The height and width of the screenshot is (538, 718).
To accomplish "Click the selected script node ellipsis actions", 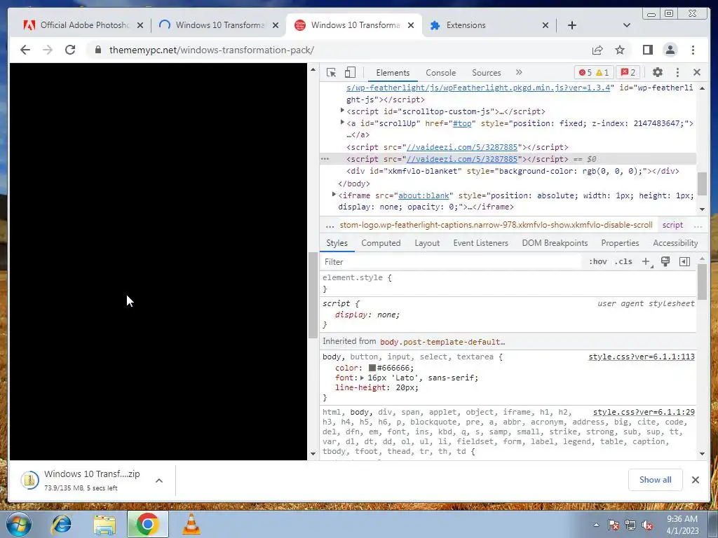I will [x=325, y=159].
